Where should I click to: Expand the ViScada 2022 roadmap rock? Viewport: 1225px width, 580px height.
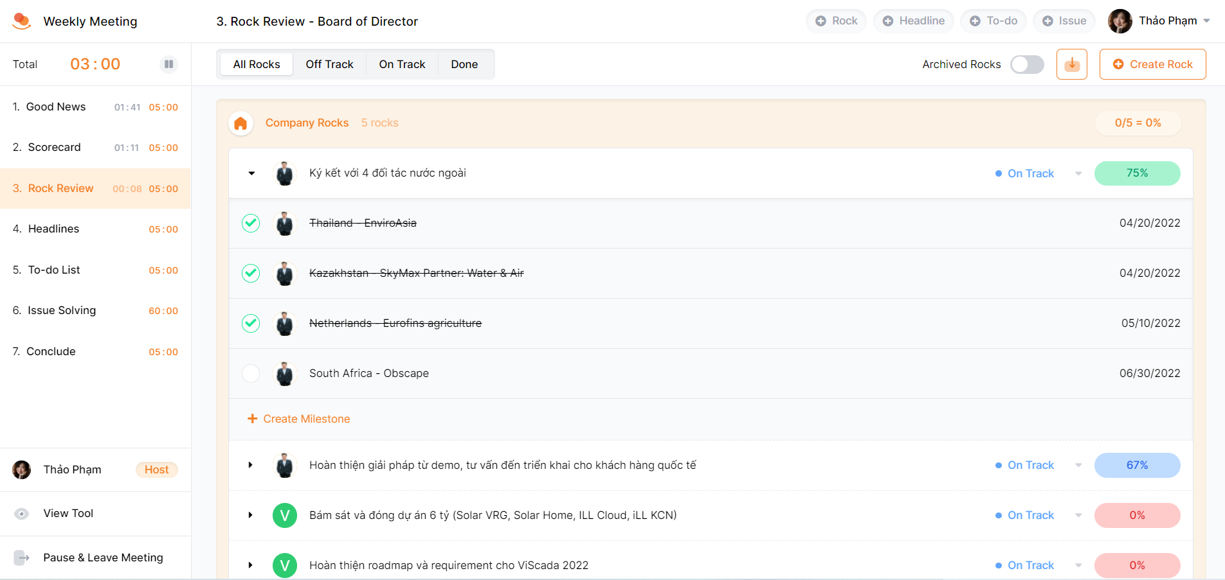click(251, 565)
